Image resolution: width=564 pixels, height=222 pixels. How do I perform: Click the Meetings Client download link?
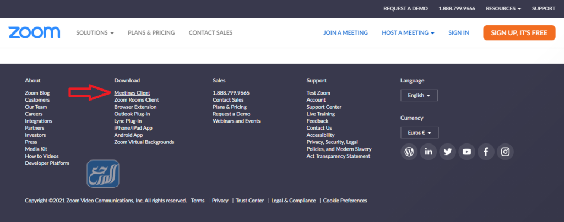[132, 93]
